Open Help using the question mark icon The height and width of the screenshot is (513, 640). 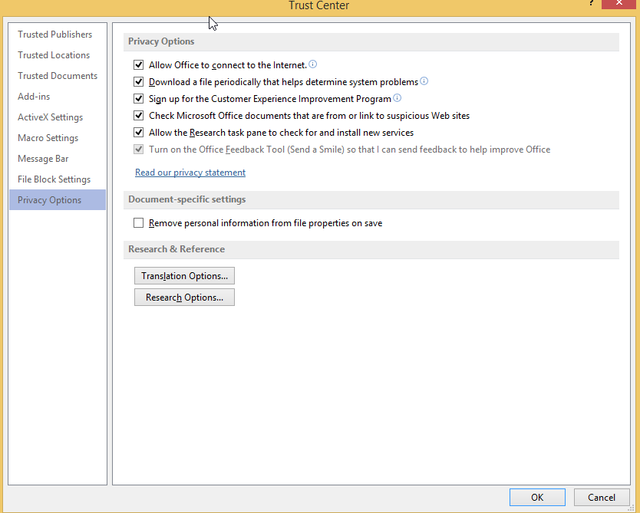[x=591, y=5]
